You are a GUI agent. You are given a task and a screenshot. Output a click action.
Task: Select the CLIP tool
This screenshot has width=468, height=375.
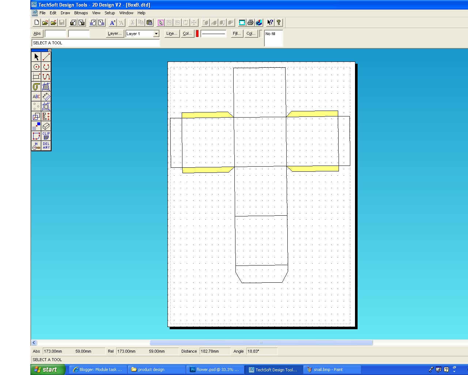[46, 136]
